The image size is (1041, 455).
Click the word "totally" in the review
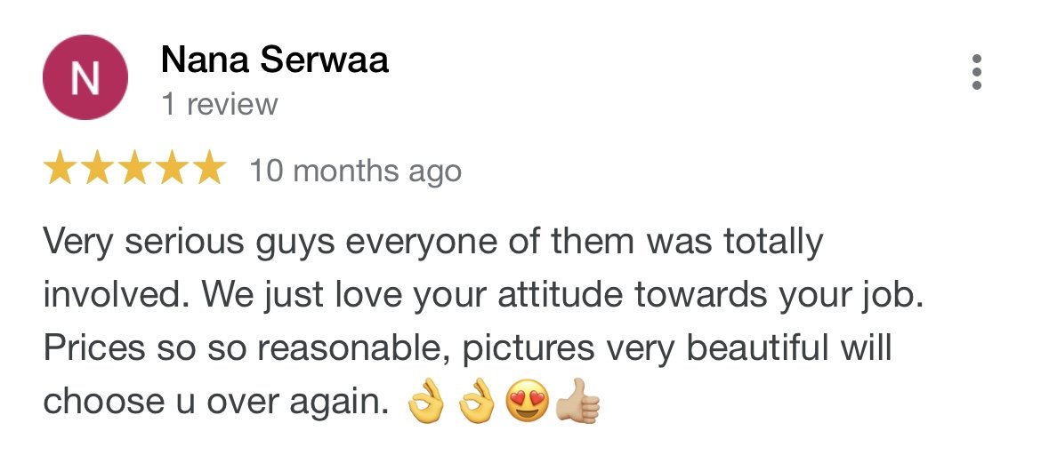773,243
